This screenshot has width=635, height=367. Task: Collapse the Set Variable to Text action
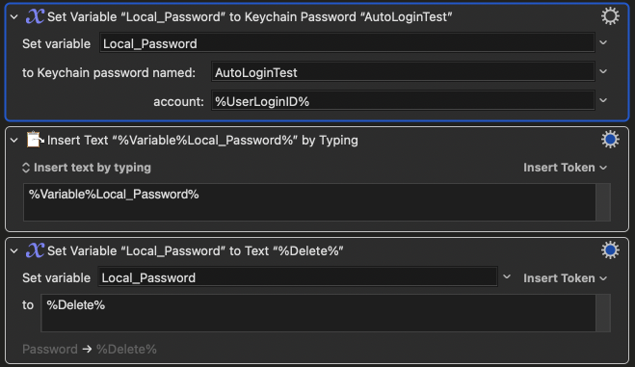14,251
